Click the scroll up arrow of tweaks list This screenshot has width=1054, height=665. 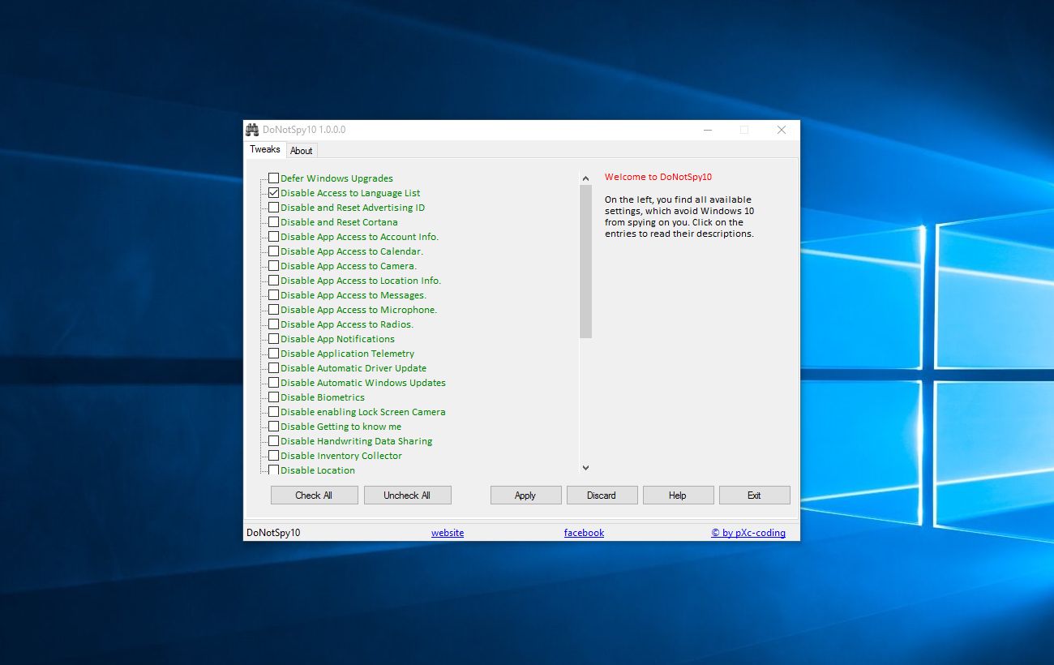(x=585, y=178)
